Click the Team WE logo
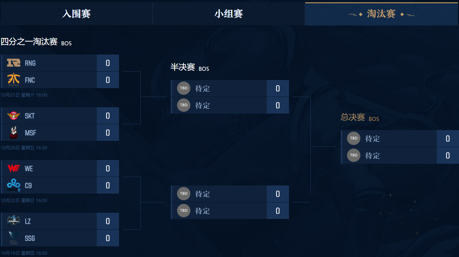Image resolution: width=459 pixels, height=257 pixels. pos(14,169)
